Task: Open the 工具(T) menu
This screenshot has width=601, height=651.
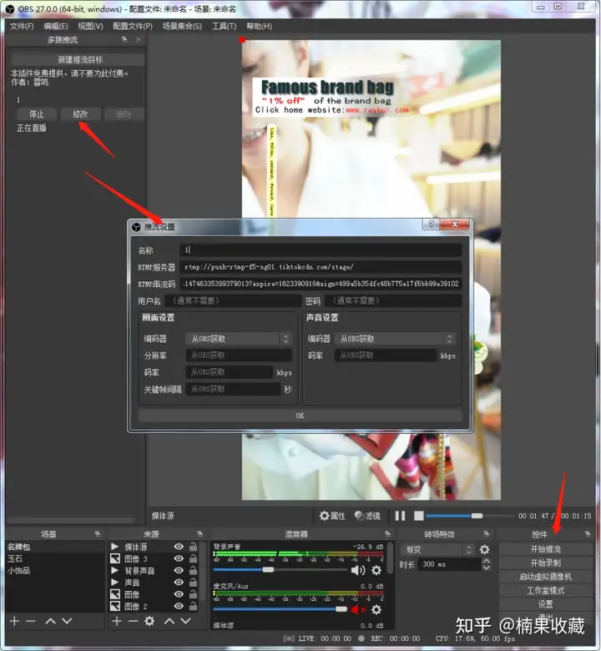Action: coord(224,26)
